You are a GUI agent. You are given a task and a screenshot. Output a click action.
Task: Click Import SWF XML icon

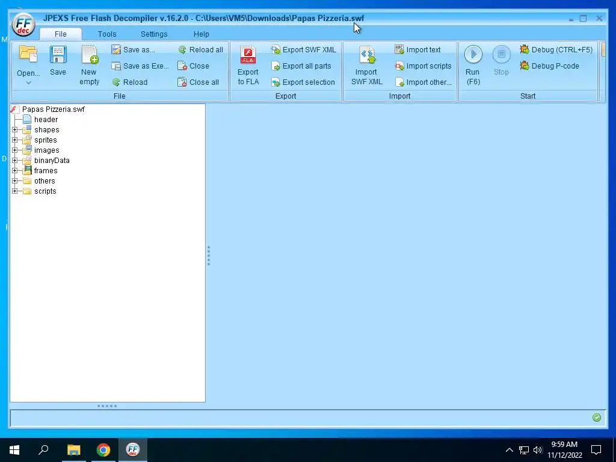point(368,55)
